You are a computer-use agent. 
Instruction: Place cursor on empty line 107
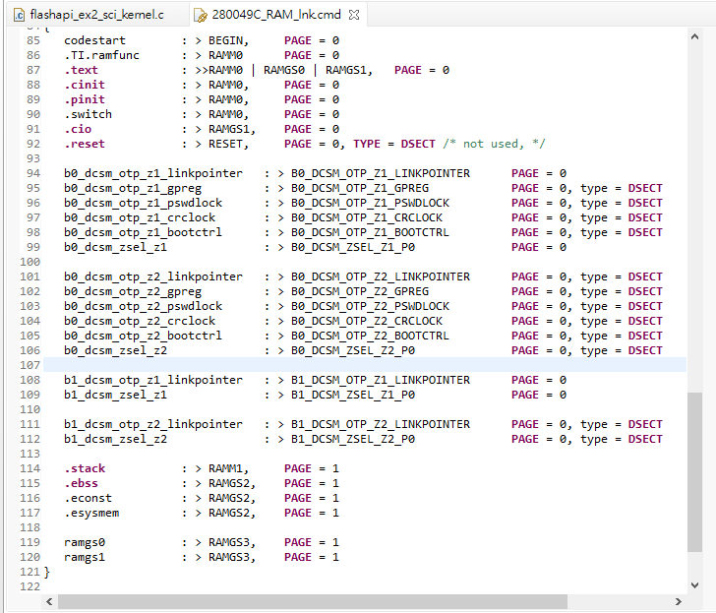pos(364,365)
